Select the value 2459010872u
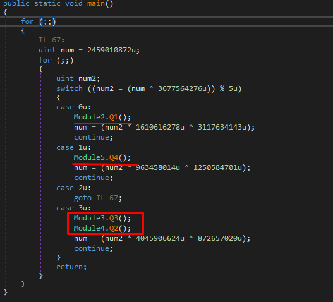The height and width of the screenshot is (302, 333). pos(111,50)
